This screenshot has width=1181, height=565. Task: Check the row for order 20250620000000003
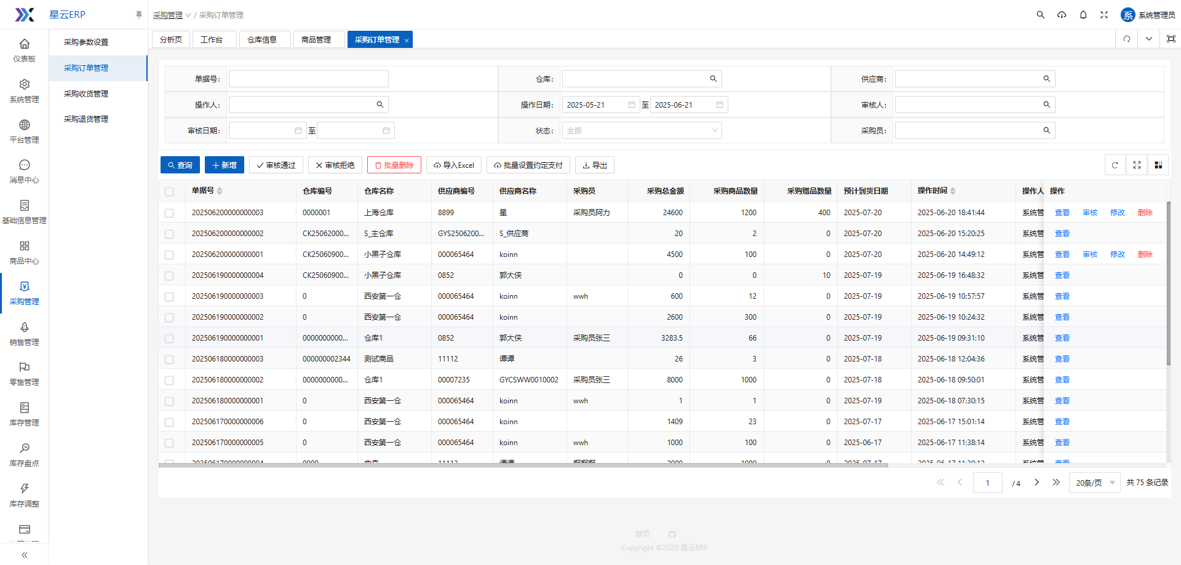[x=169, y=213]
